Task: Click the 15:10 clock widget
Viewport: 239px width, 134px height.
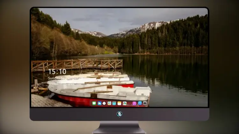Action: [57, 71]
